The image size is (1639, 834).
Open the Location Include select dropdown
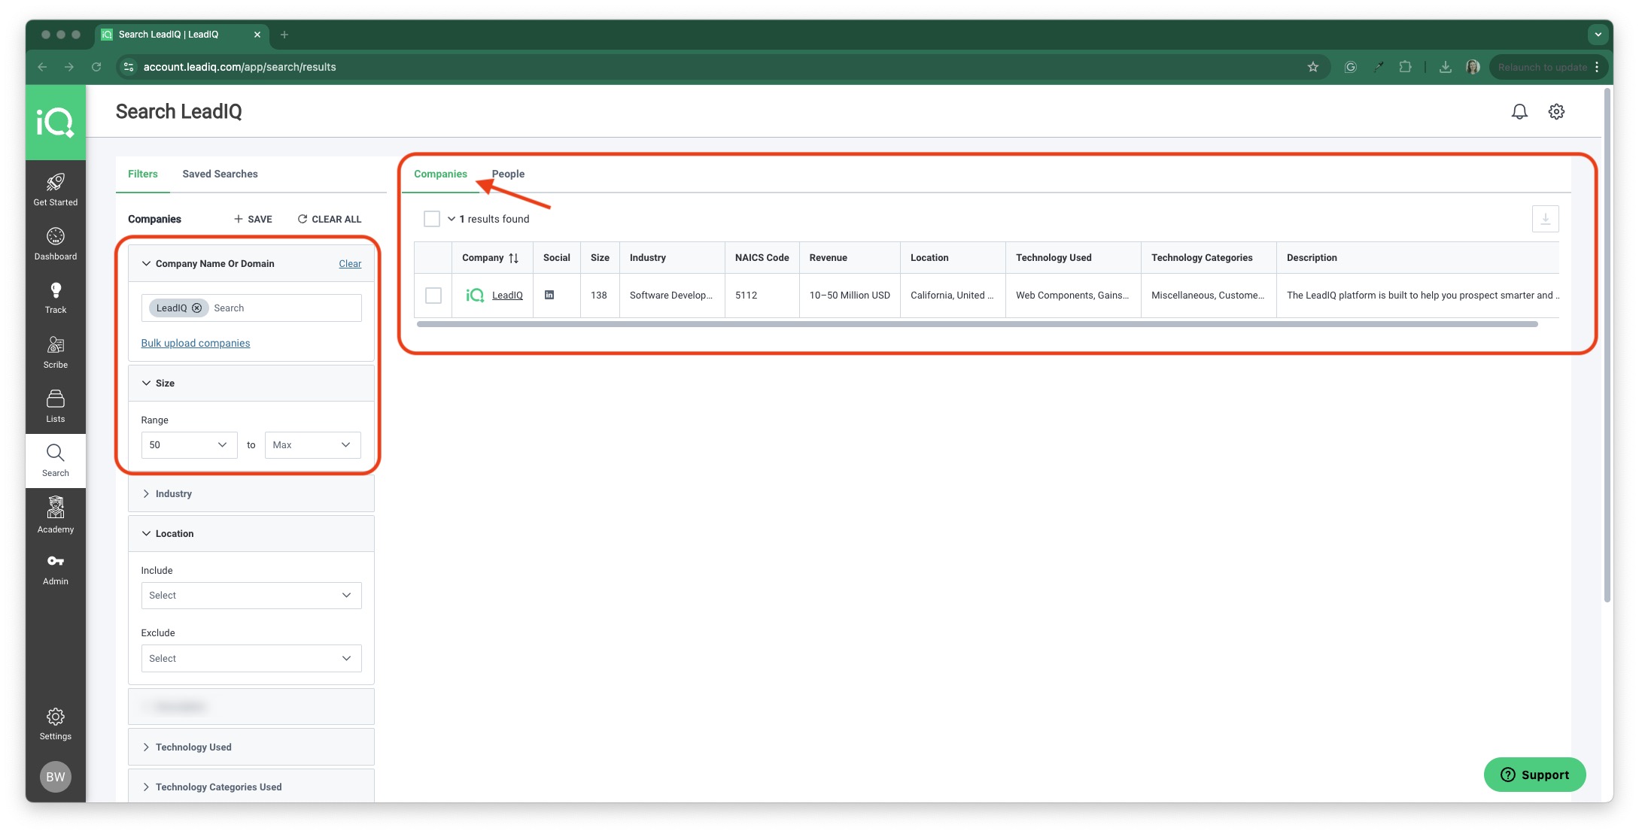(251, 596)
